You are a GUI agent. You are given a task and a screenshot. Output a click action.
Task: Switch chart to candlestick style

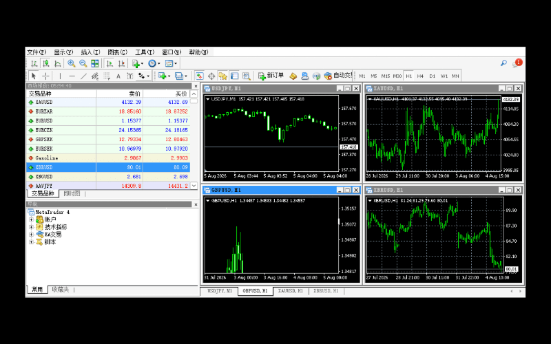coord(45,63)
